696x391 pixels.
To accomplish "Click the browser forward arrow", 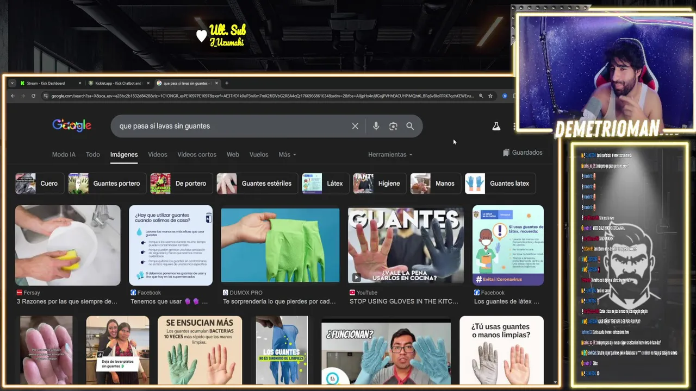I will (x=23, y=96).
